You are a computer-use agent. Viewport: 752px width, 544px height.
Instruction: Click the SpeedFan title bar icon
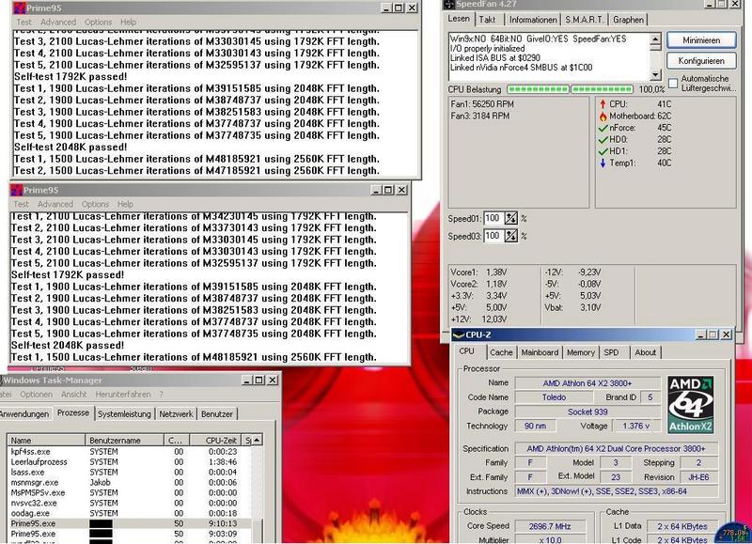pos(449,5)
